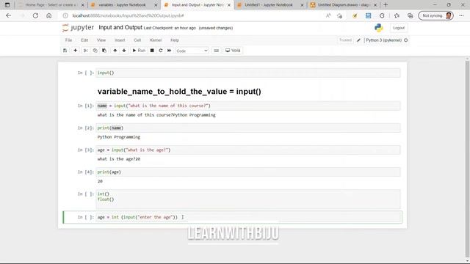470x264 pixels.
Task: Open a new browser tab
Action: coord(386,5)
